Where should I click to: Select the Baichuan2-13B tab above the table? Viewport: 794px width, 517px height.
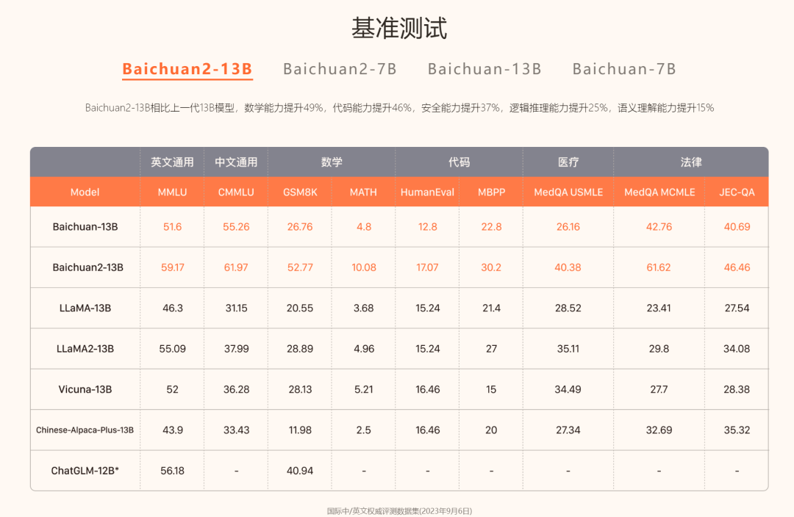(x=187, y=69)
